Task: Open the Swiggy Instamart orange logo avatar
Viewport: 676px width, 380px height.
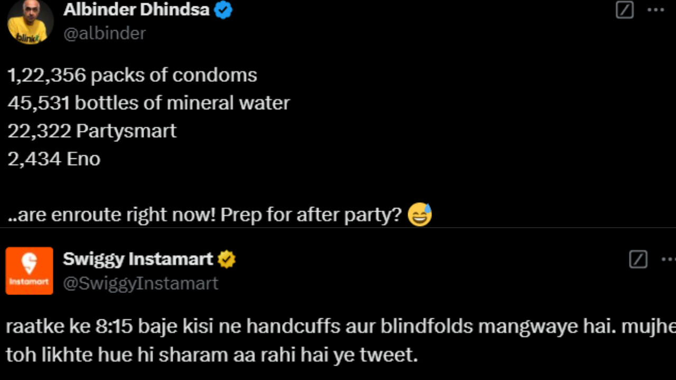Action: [30, 270]
